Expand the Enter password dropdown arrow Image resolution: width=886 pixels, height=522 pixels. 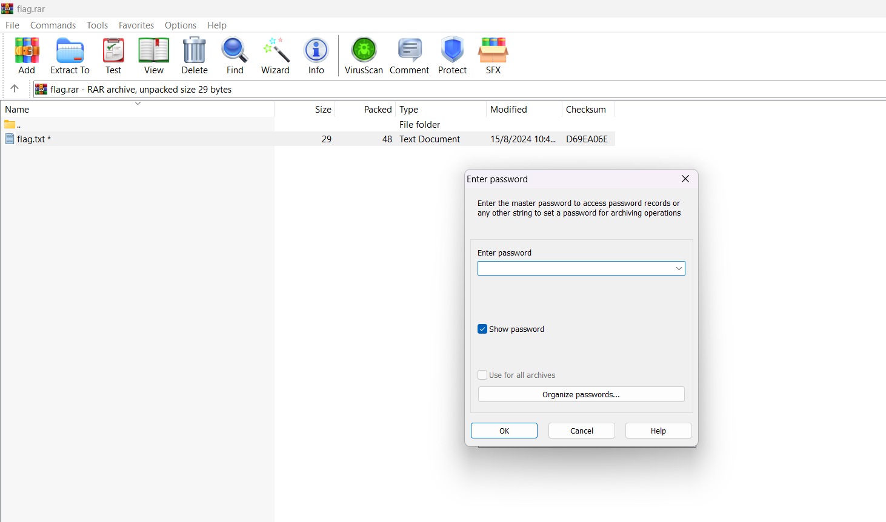click(679, 268)
